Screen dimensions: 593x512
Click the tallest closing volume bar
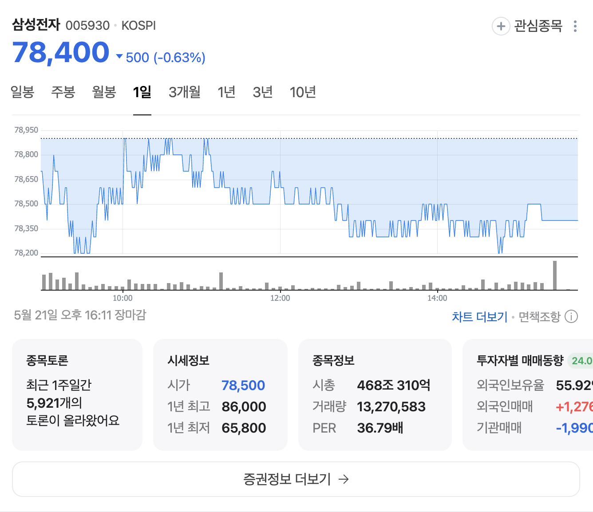pos(555,276)
